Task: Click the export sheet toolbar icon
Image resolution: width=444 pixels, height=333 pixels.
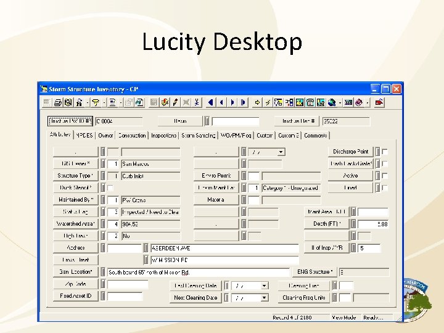Action: [139, 102]
